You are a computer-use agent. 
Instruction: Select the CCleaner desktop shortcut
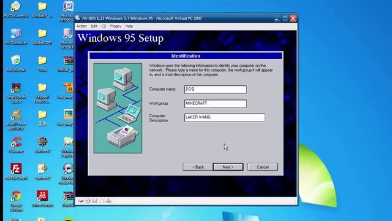pyautogui.click(x=16, y=145)
